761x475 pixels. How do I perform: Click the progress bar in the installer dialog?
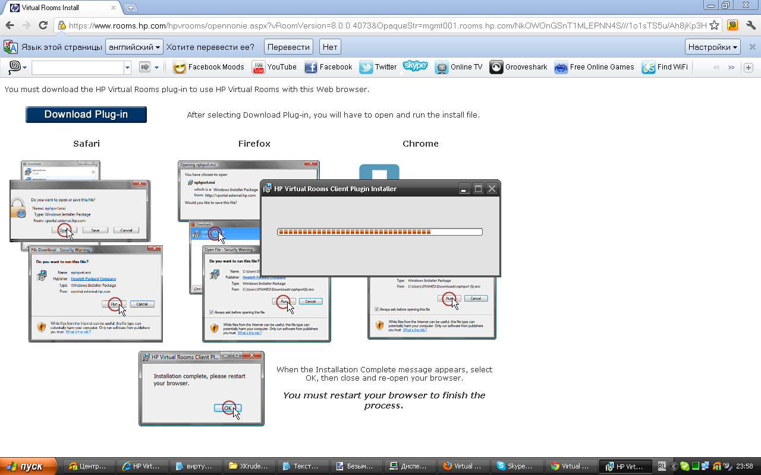(x=380, y=232)
